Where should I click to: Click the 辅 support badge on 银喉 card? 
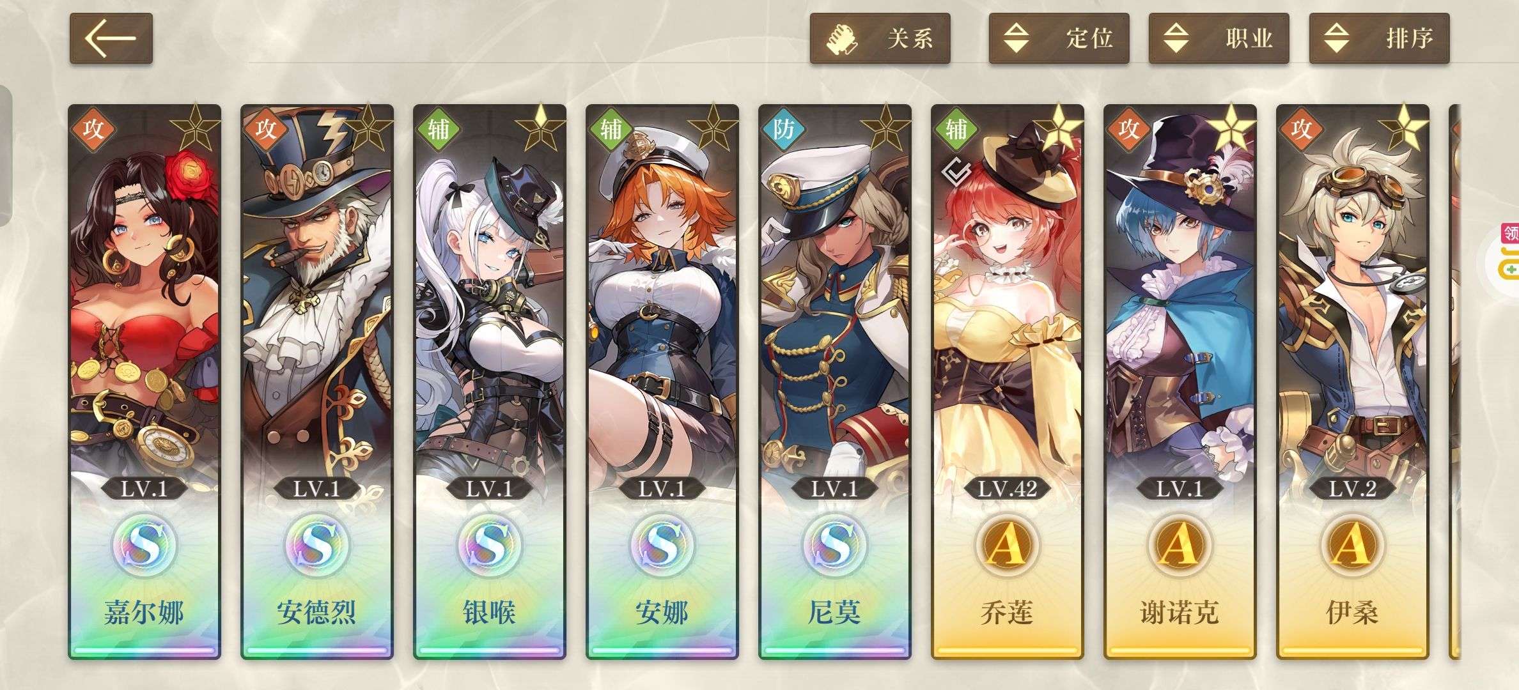pyautogui.click(x=439, y=129)
